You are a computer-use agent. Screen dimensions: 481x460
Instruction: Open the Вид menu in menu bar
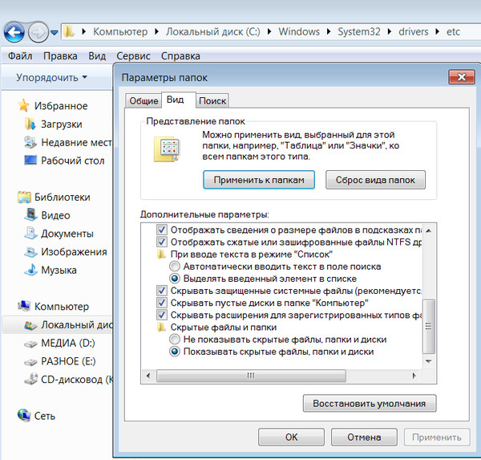[x=97, y=56]
